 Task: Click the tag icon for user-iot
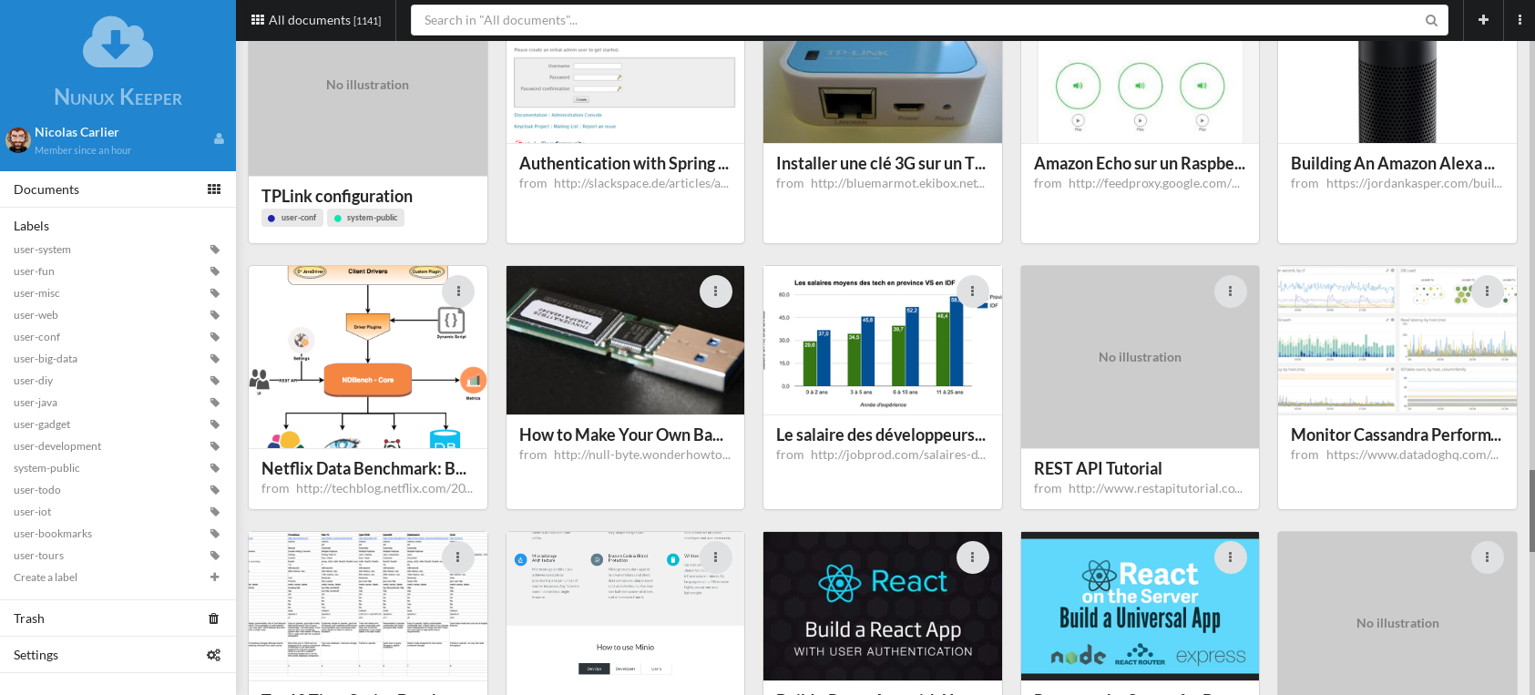click(215, 512)
